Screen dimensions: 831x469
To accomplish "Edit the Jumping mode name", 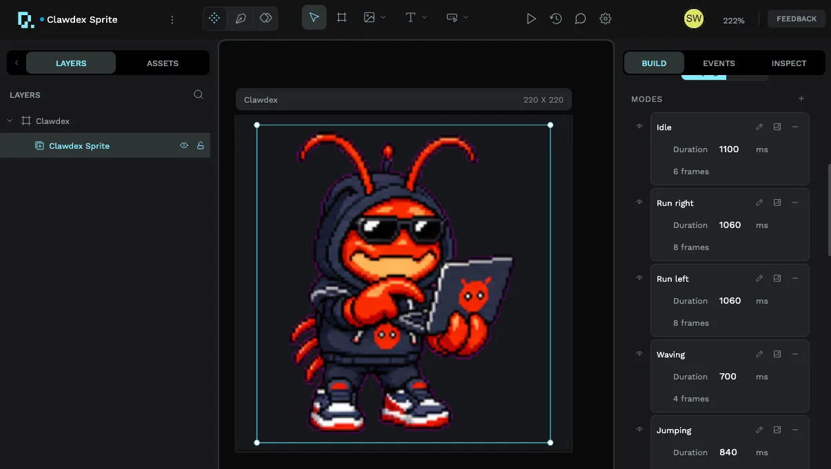I will (x=759, y=430).
